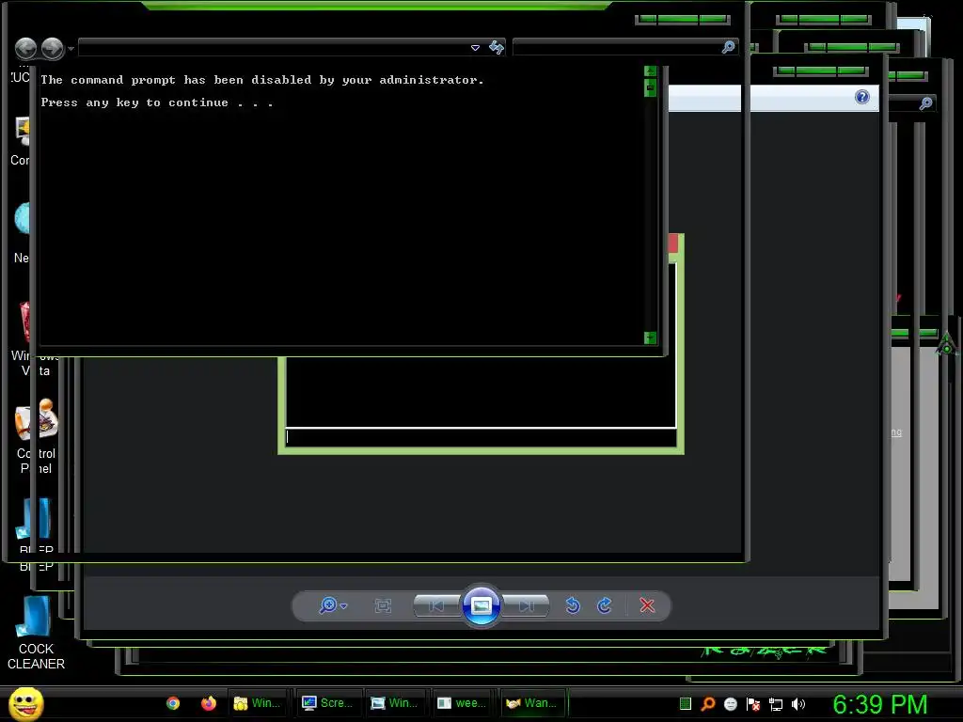Viewport: 963px width, 722px height.
Task: Click the command prompt scrollbar thumb
Action: click(651, 87)
